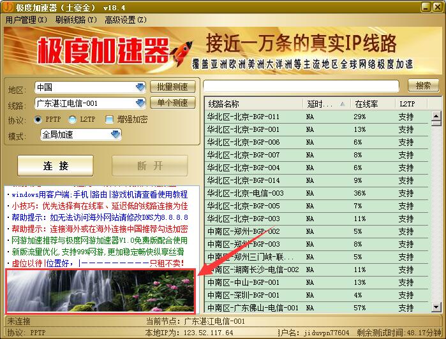Click the 连接 button

click(x=56, y=166)
